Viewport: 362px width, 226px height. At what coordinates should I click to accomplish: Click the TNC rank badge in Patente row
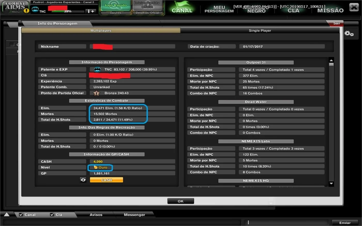(97, 69)
